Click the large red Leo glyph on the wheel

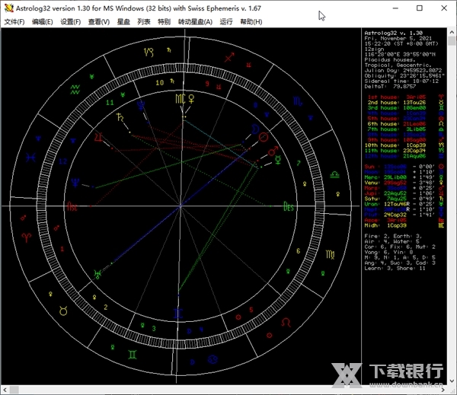tap(286, 322)
